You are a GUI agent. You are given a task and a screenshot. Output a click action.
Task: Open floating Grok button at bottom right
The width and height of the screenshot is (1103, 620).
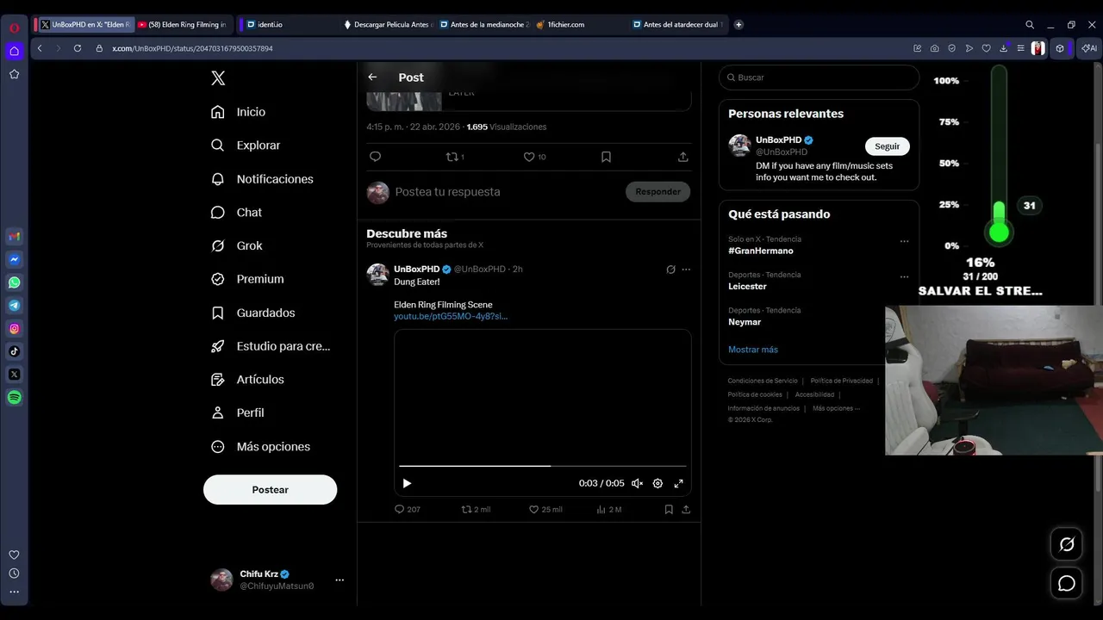[1067, 544]
